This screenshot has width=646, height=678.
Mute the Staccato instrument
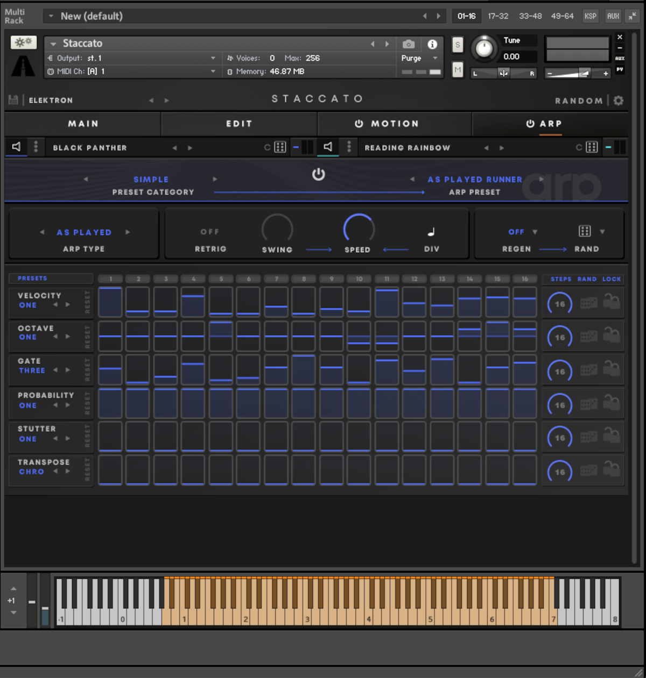click(x=458, y=69)
